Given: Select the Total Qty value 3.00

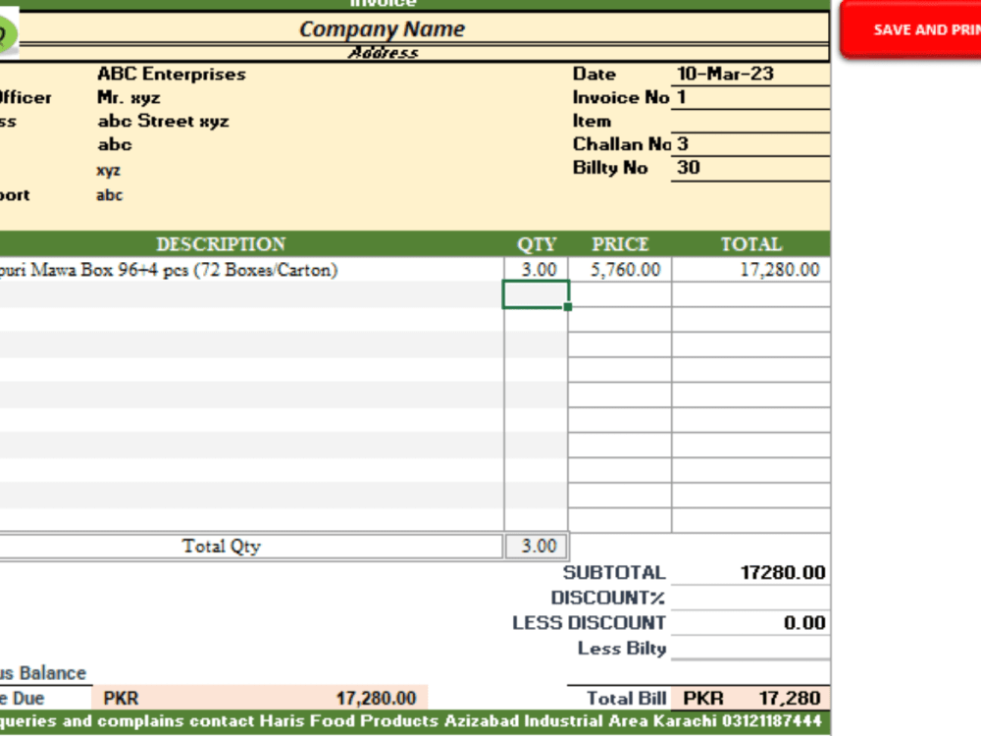Looking at the screenshot, I should pyautogui.click(x=537, y=547).
